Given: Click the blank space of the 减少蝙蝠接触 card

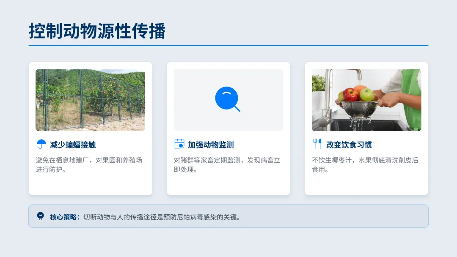Looking at the screenshot, I should pyautogui.click(x=91, y=184).
